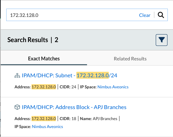
Task: Click the result count number 2
Action: pyautogui.click(x=56, y=40)
